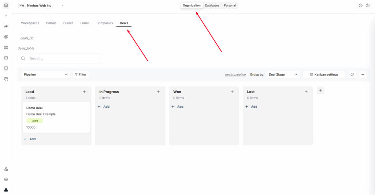Screen dimensions: 375x195
Task: Click the green Lead tag on Demo Deal
Action: coord(35,121)
